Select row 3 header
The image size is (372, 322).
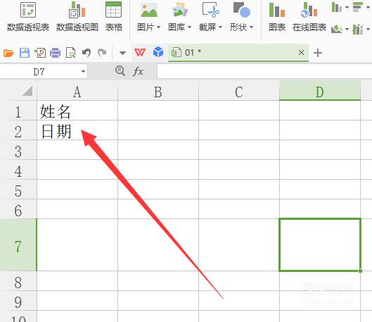click(x=18, y=150)
